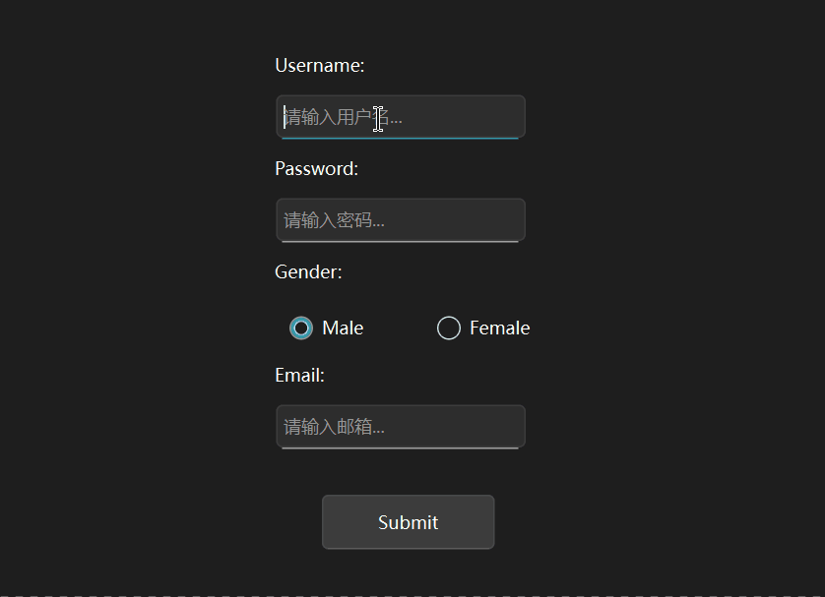825x597 pixels.
Task: Click the "Female" option text
Action: [499, 328]
